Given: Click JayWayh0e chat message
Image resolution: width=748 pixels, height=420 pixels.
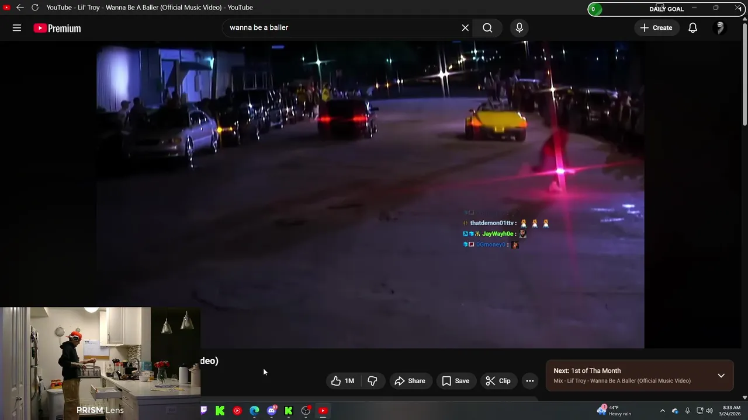Looking at the screenshot, I should click(495, 234).
